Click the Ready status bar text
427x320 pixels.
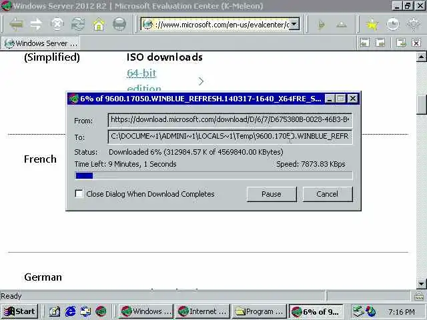point(11,296)
